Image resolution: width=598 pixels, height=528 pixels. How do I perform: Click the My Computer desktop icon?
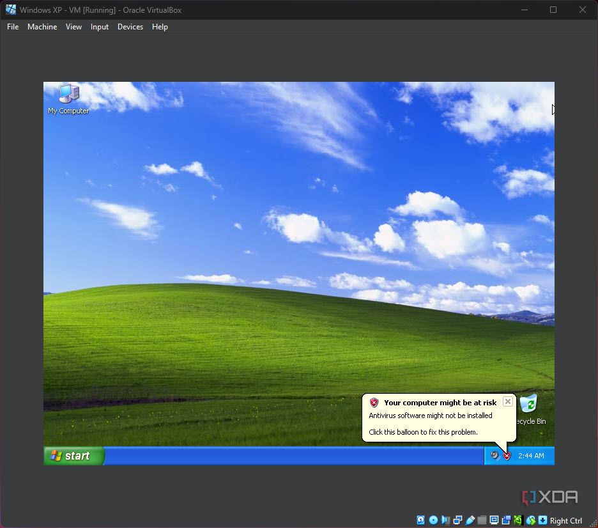coord(68,99)
